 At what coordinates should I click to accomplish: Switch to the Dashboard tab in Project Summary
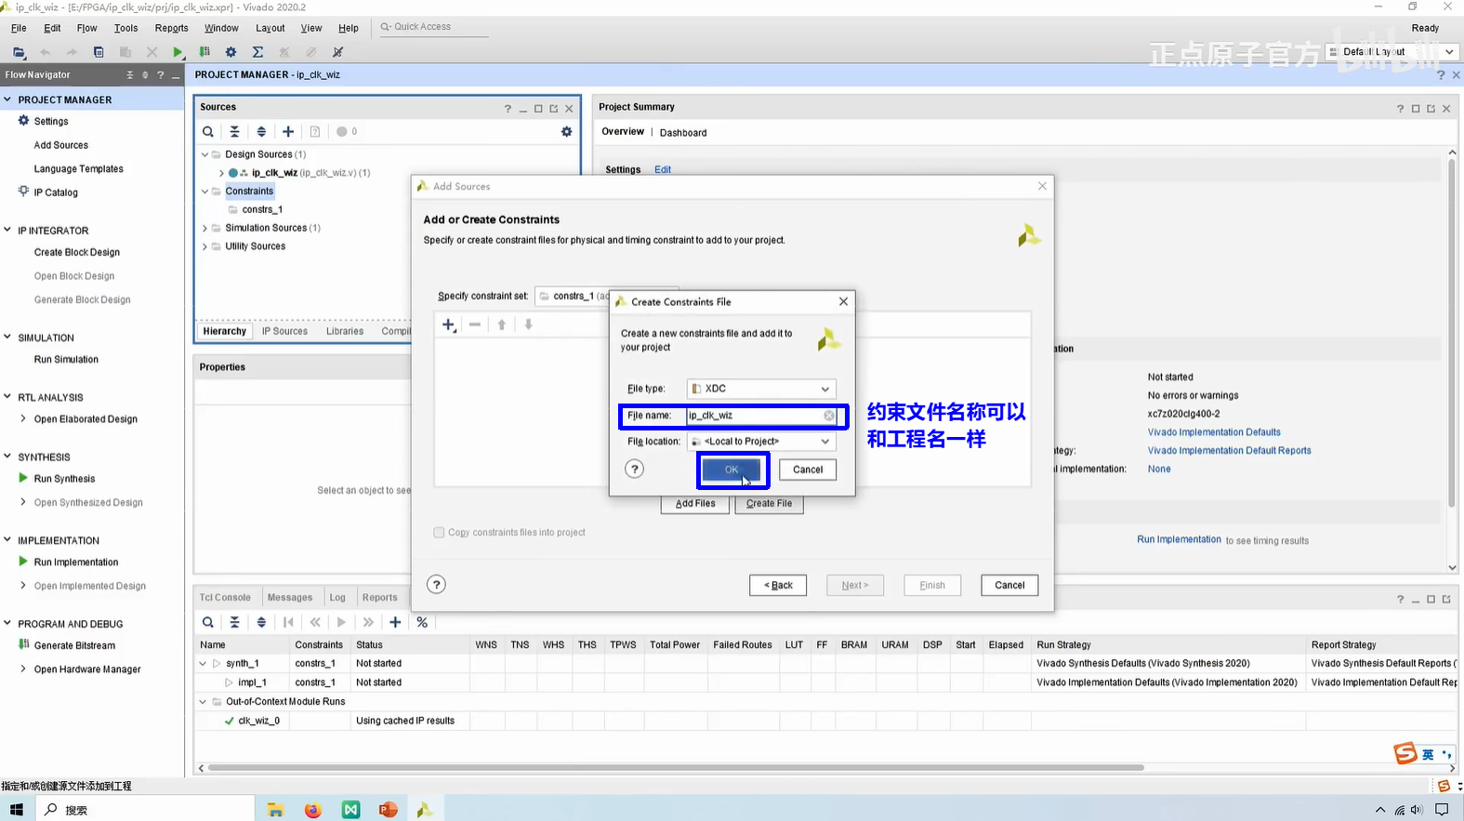click(683, 133)
